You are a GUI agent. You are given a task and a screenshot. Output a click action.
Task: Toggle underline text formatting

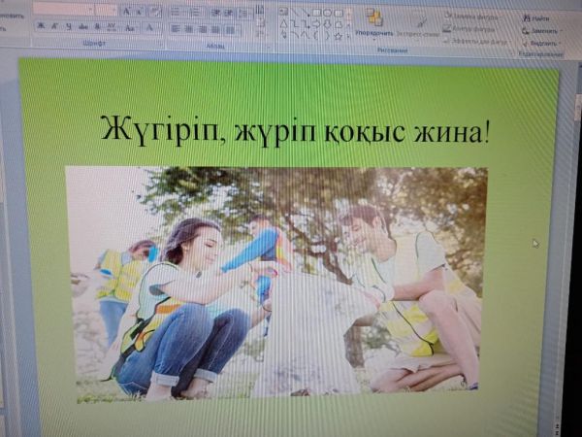coord(68,26)
